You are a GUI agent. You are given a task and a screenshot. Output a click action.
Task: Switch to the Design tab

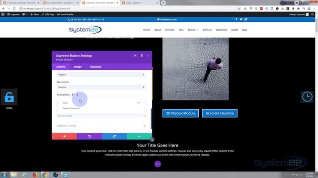(78, 67)
